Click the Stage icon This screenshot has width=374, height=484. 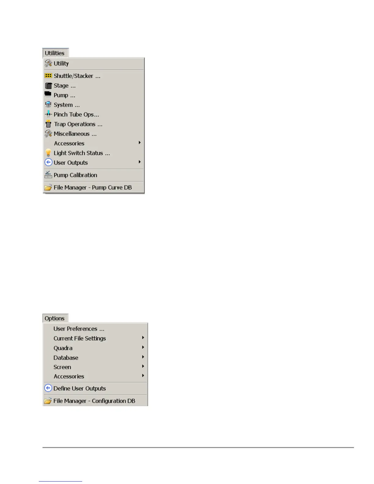[48, 86]
